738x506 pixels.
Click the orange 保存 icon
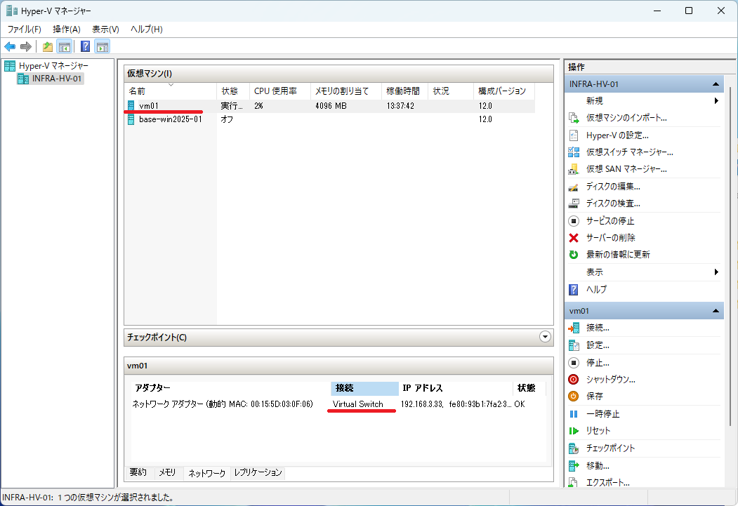point(573,397)
